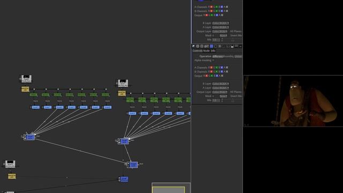Click the Mix value field in the upper panel
The width and height of the screenshot is (343, 193).
216,40
